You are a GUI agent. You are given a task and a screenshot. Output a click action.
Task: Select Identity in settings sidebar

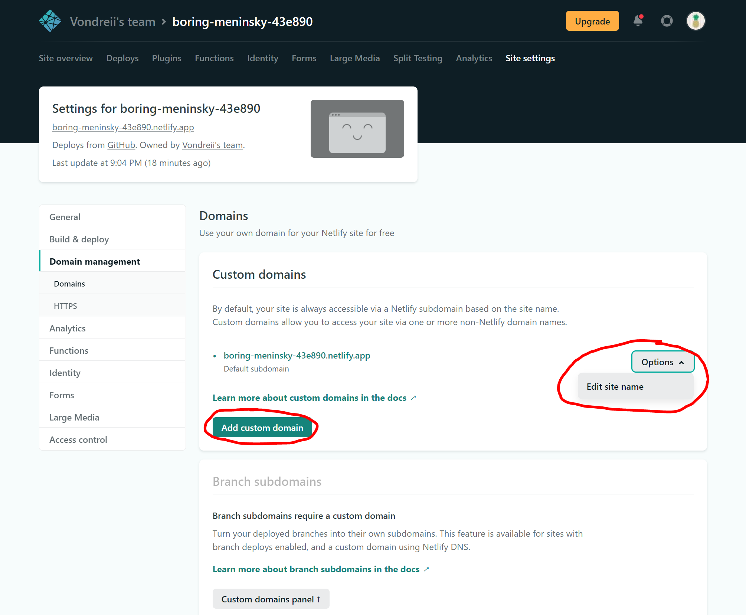tap(112, 373)
